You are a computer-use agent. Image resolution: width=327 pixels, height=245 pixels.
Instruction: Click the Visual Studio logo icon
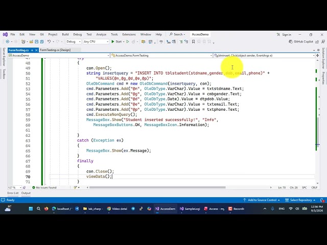[5, 34]
